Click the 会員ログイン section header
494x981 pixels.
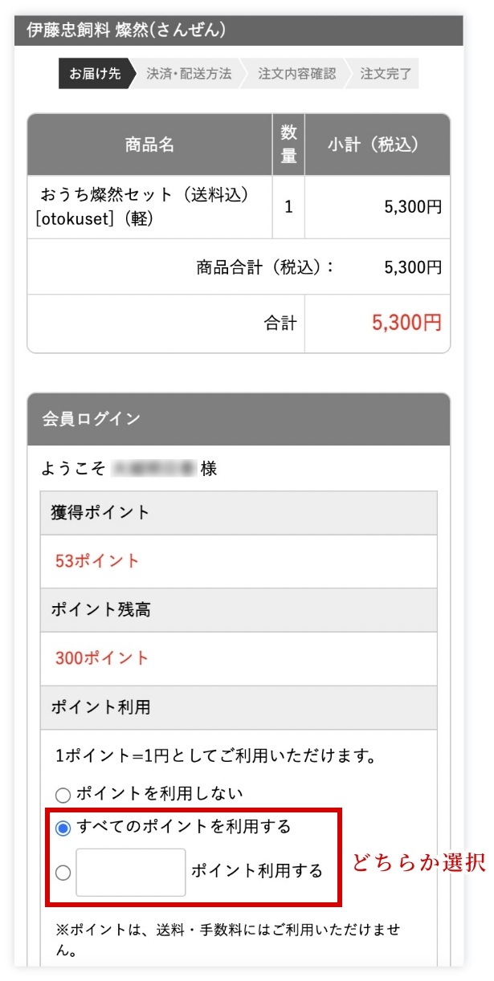tap(91, 418)
